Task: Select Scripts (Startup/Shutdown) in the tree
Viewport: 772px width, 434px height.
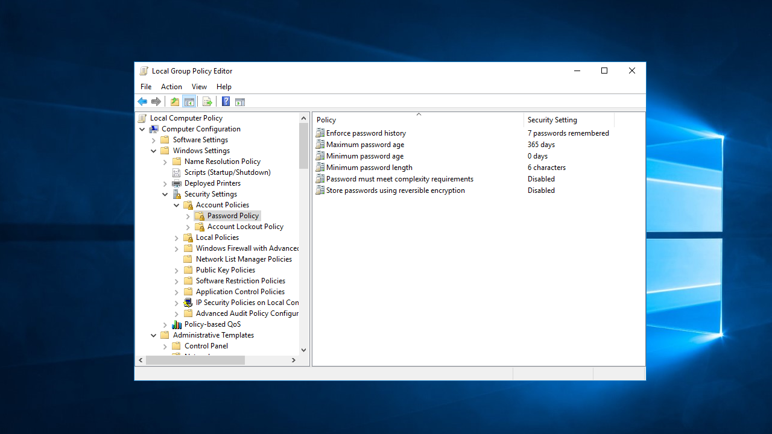Action: pos(227,172)
